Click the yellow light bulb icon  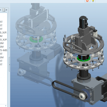coord(93,1)
